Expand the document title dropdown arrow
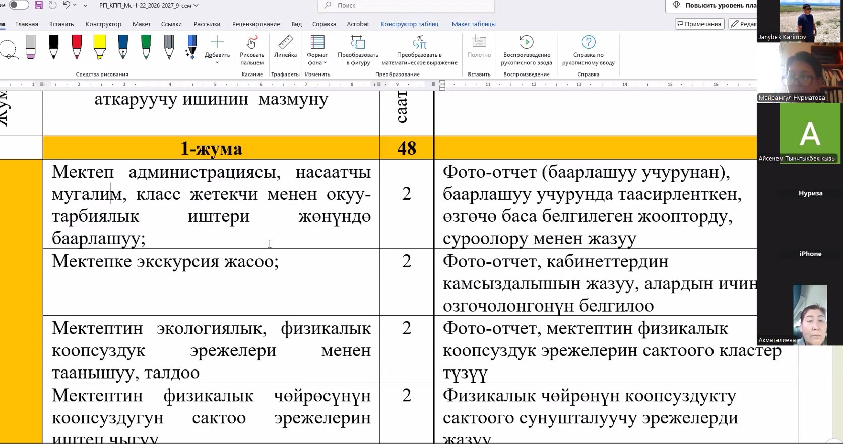Viewport: 843px width, 444px height. point(196,6)
